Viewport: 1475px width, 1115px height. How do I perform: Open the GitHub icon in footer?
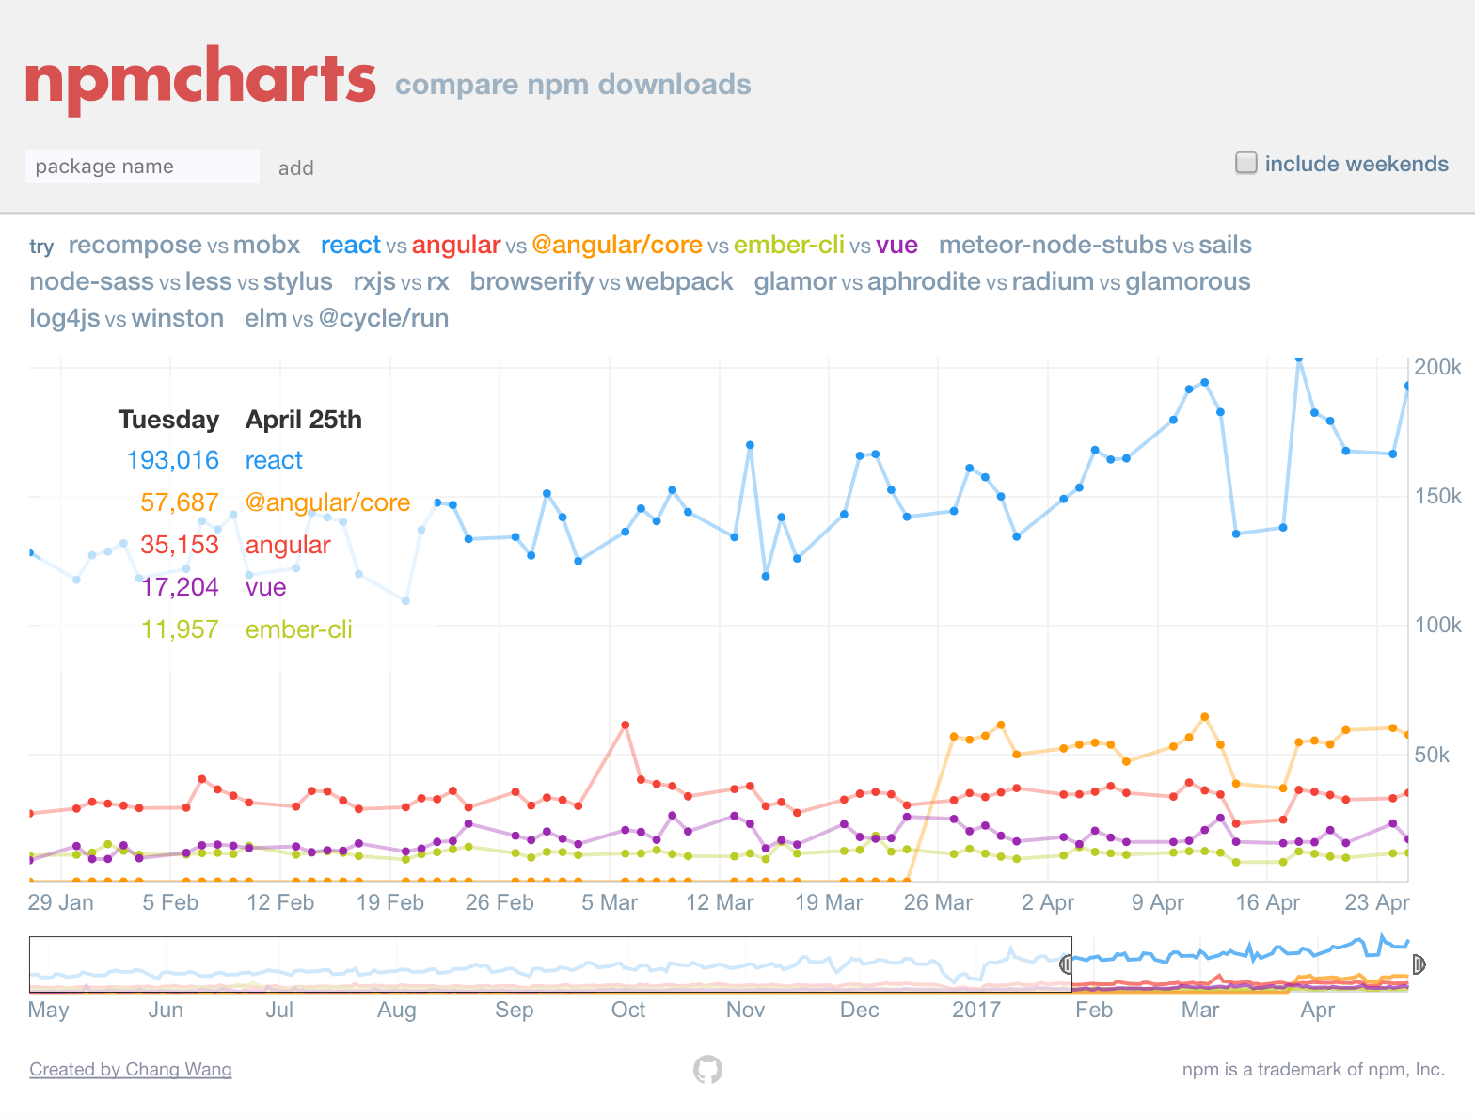pyautogui.click(x=708, y=1069)
